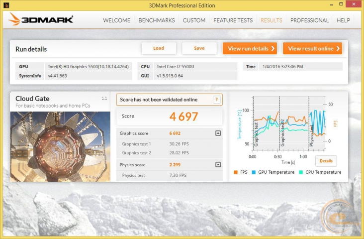The height and width of the screenshot is (239, 364).
Task: Click the orange FPS legend swatch
Action: point(236,172)
